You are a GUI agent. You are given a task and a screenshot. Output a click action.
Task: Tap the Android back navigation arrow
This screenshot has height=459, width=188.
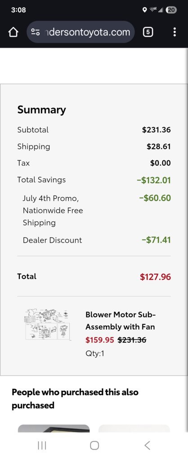click(147, 446)
